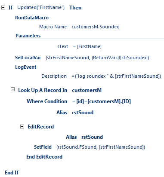The height and width of the screenshot is (177, 164).
Task: Select the LogEvent action
Action: click(26, 67)
